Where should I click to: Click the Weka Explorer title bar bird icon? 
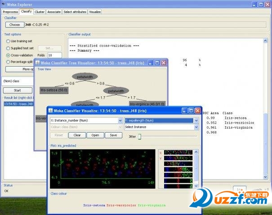tap(4, 4)
